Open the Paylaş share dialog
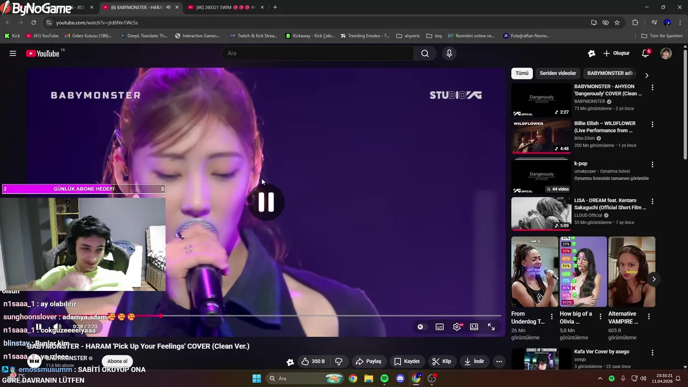This screenshot has width=688, height=387. click(x=369, y=361)
